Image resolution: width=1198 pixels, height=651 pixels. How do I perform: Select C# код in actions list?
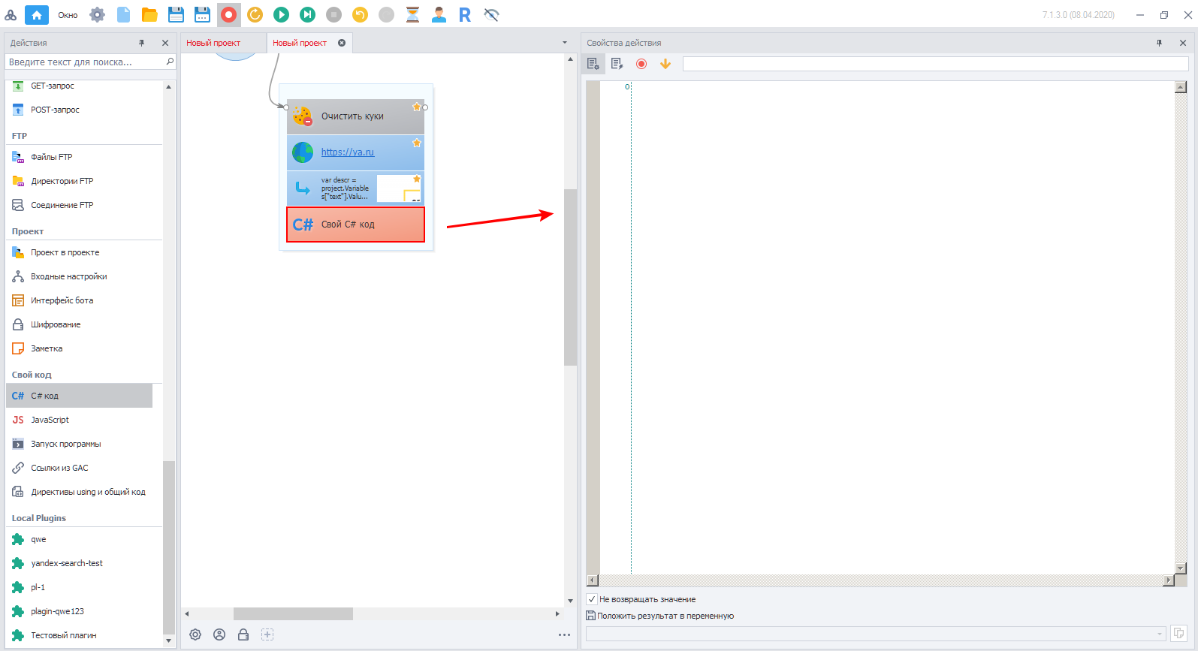point(80,396)
